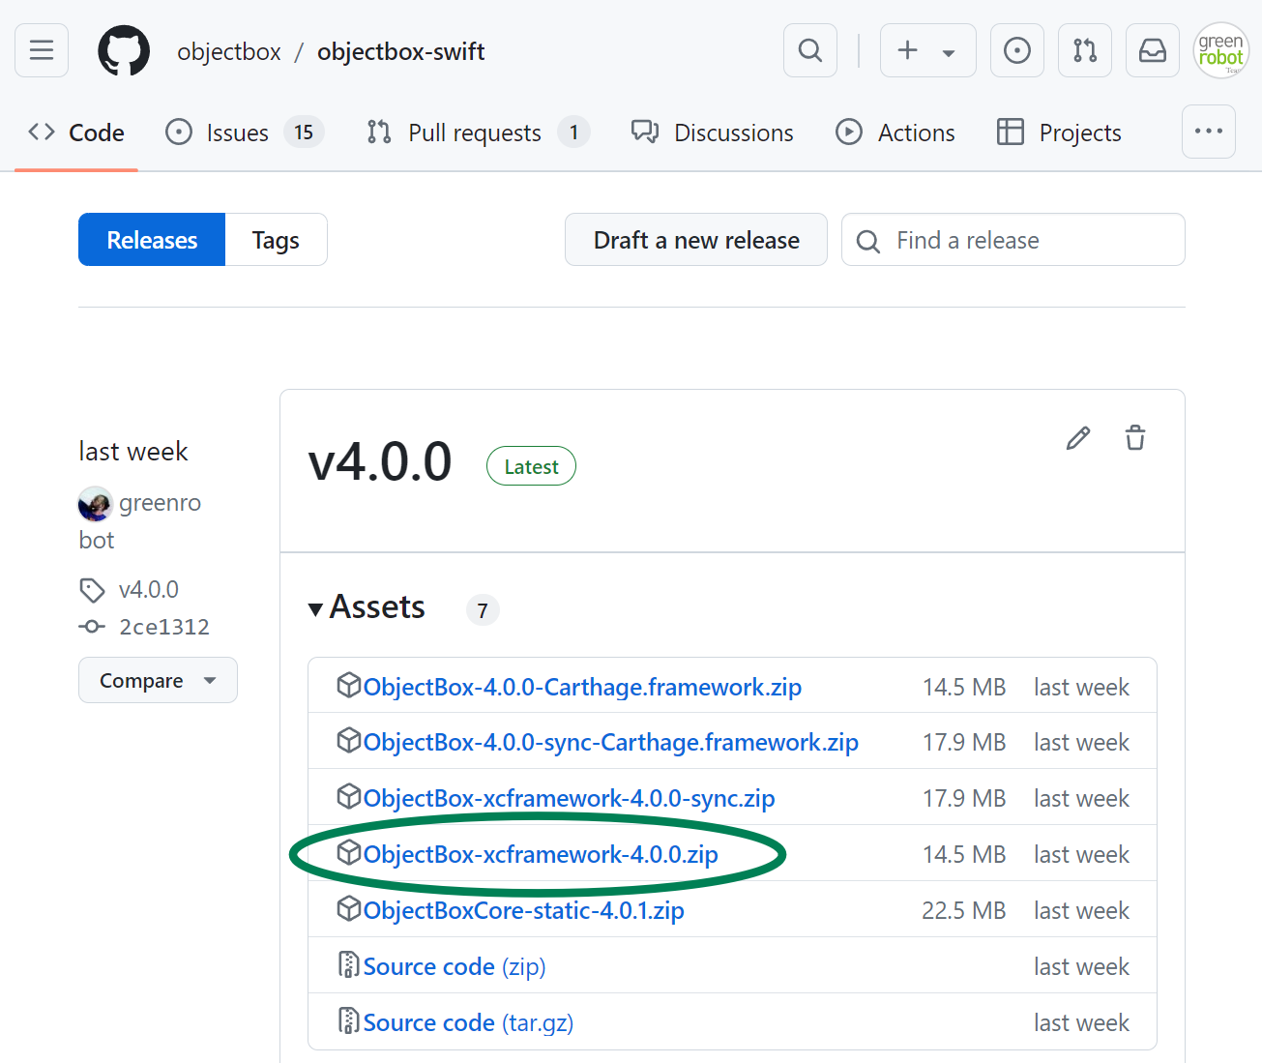Open the Compare dropdown
The height and width of the screenshot is (1063, 1262).
tap(158, 681)
